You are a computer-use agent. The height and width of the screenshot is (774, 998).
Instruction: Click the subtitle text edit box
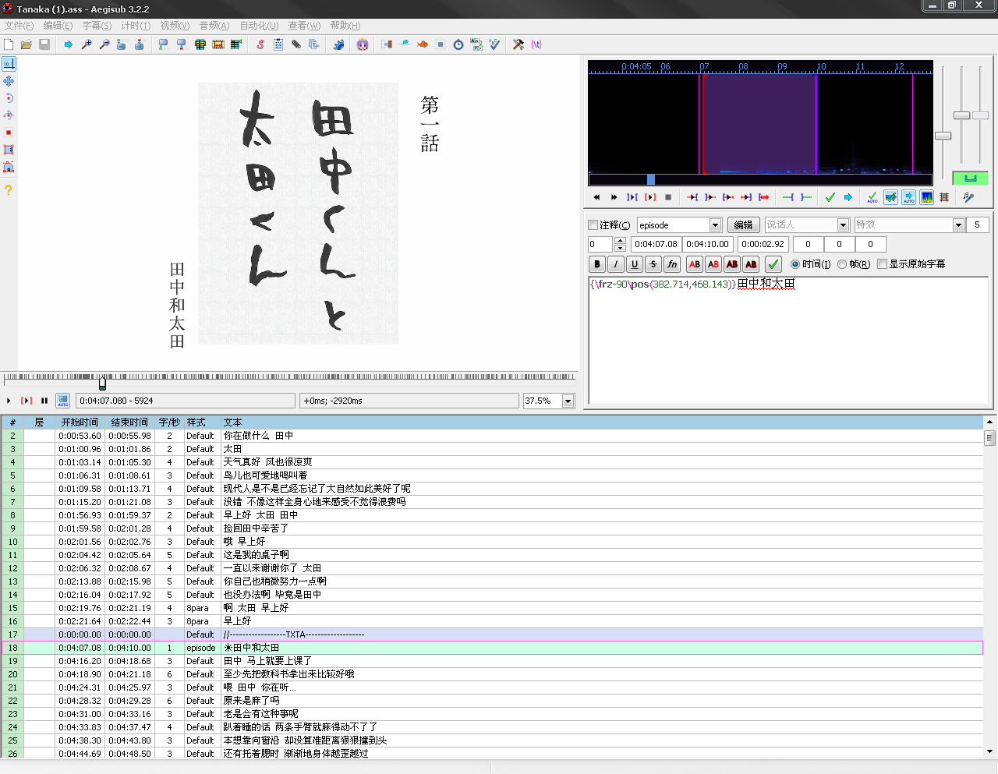pos(788,340)
